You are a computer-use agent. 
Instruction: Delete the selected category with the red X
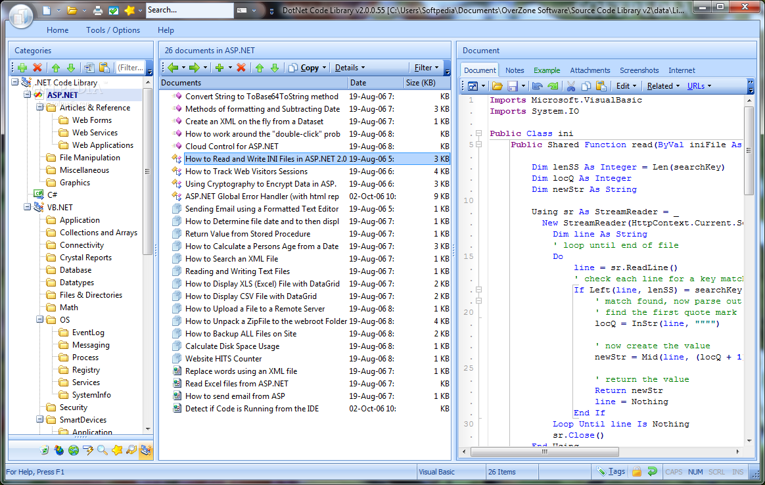point(37,68)
